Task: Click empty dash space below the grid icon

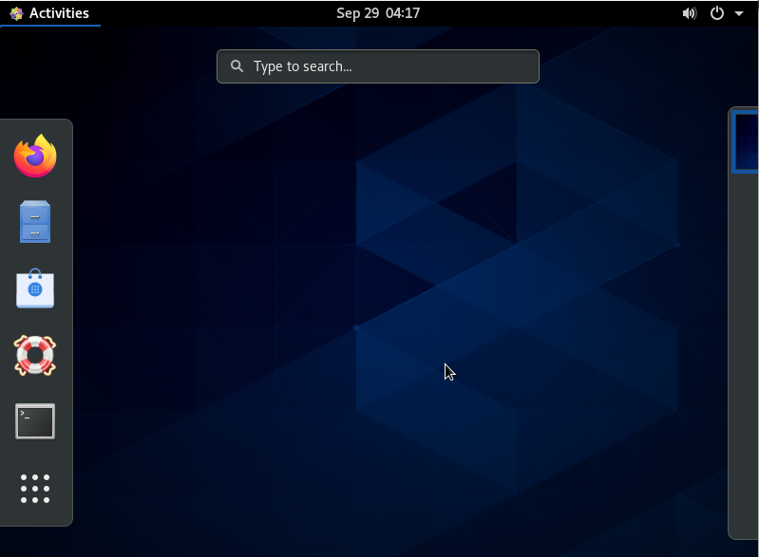Action: (35, 518)
